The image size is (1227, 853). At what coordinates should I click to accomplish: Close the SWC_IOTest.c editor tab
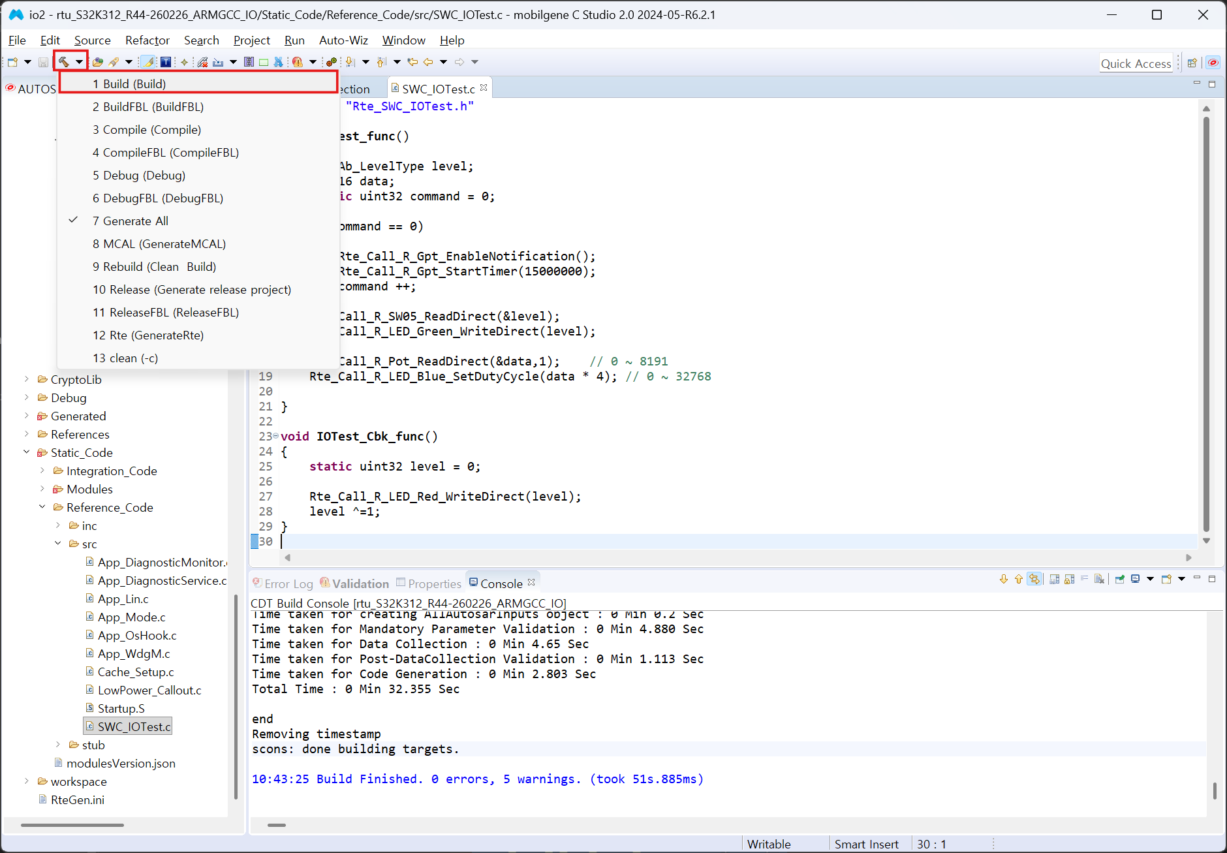click(x=484, y=87)
